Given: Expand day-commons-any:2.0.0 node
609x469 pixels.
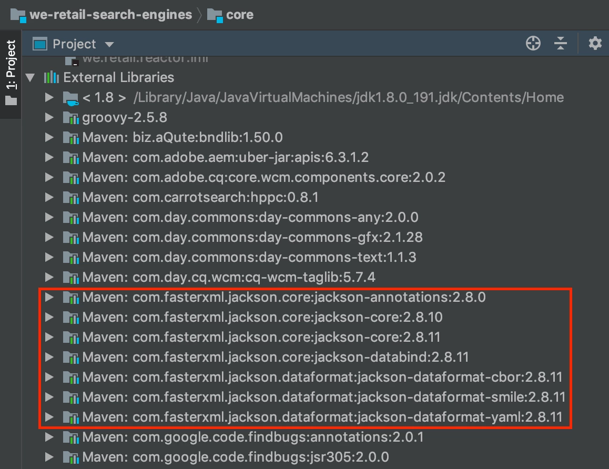Looking at the screenshot, I should click(49, 217).
